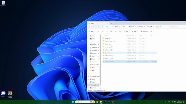Click the PC icon in address bar
The height and width of the screenshot is (104, 186).
[107, 27]
